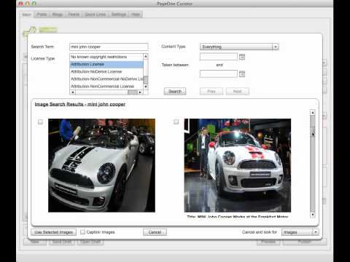
Task: Enable the Caption Images checkbox
Action: (x=82, y=232)
